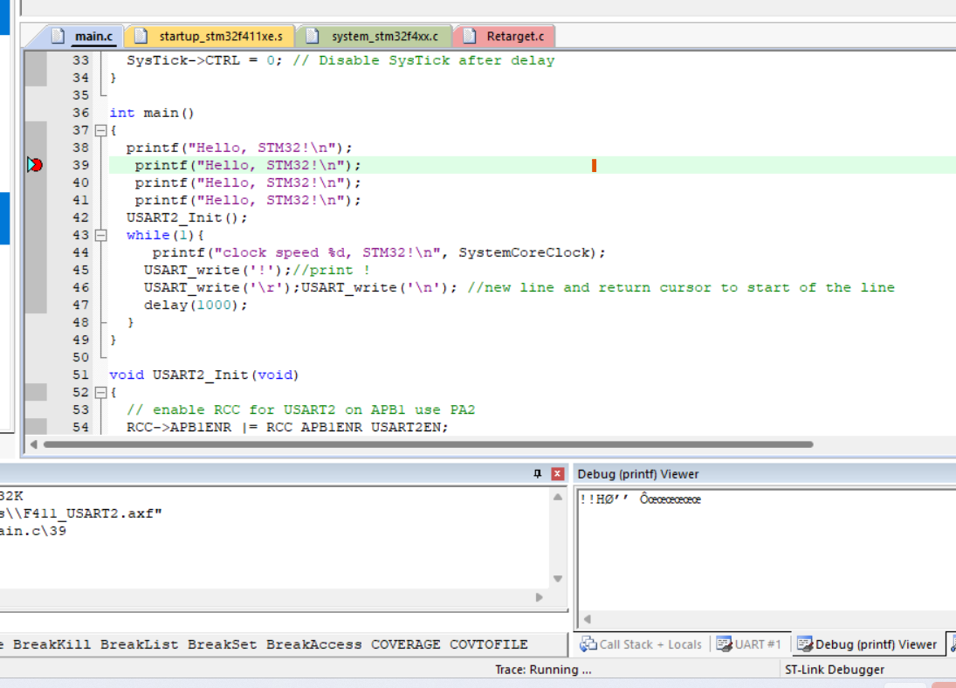The width and height of the screenshot is (956, 688).
Task: Collapse the USART2_Init block at line 52
Action: point(99,391)
